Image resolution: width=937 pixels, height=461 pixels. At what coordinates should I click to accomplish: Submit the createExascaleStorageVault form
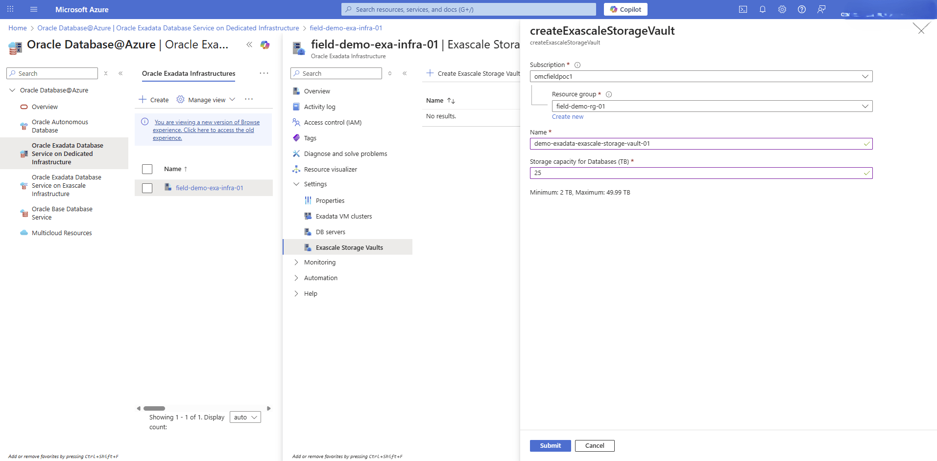click(550, 445)
